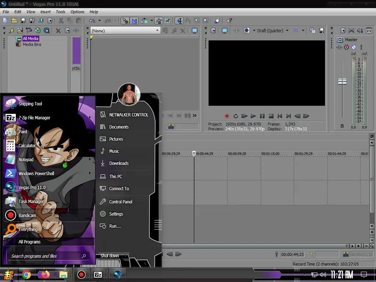Toggle Automatic Crossfades button
This screenshot has width=376, height=282.
tap(134, 21)
